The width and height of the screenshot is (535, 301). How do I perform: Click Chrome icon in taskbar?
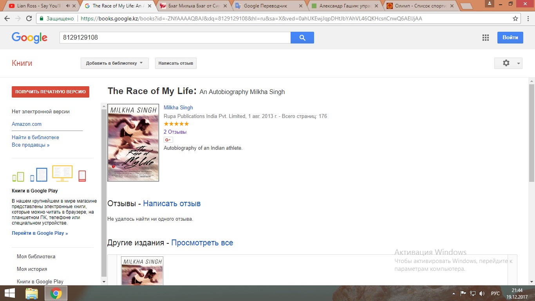[56, 293]
